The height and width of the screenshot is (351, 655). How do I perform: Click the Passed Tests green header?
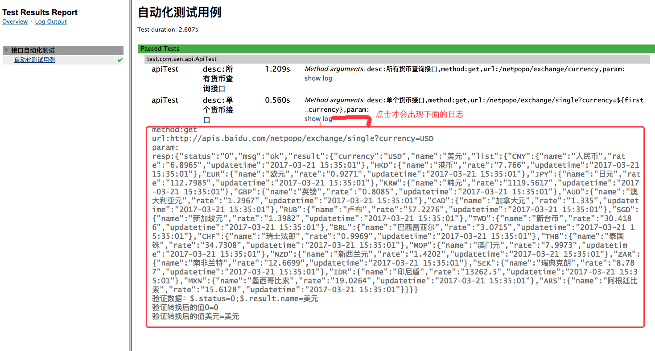396,48
